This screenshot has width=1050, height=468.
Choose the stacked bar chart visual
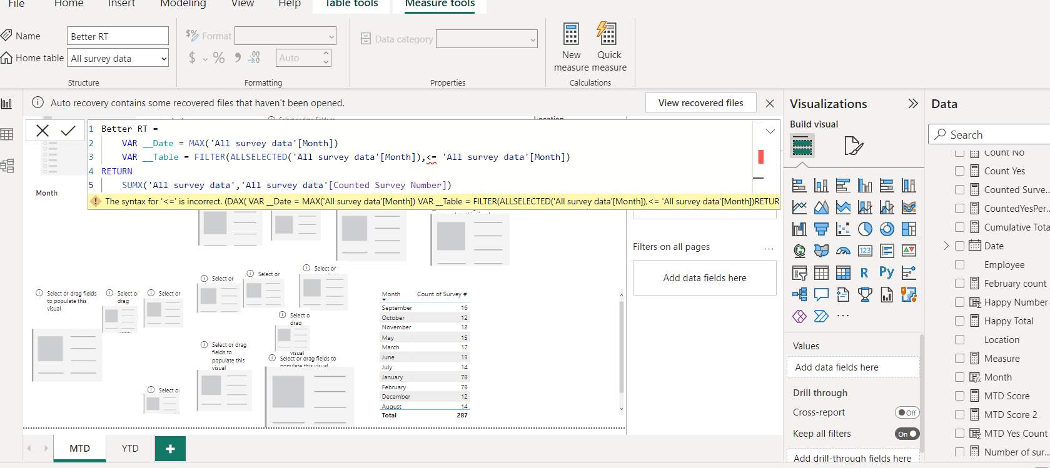pyautogui.click(x=799, y=185)
